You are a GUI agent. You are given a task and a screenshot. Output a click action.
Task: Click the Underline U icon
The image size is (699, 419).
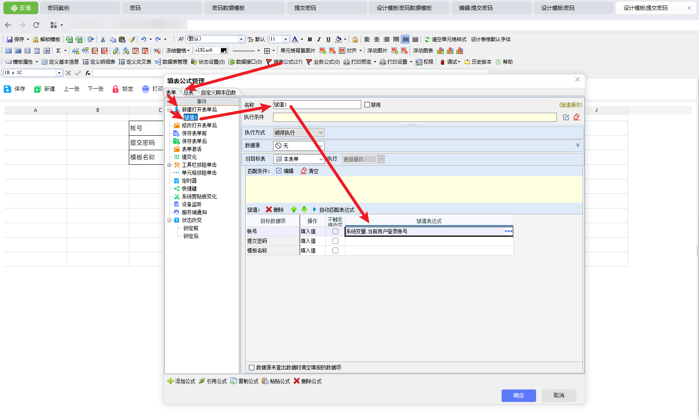[328, 40]
